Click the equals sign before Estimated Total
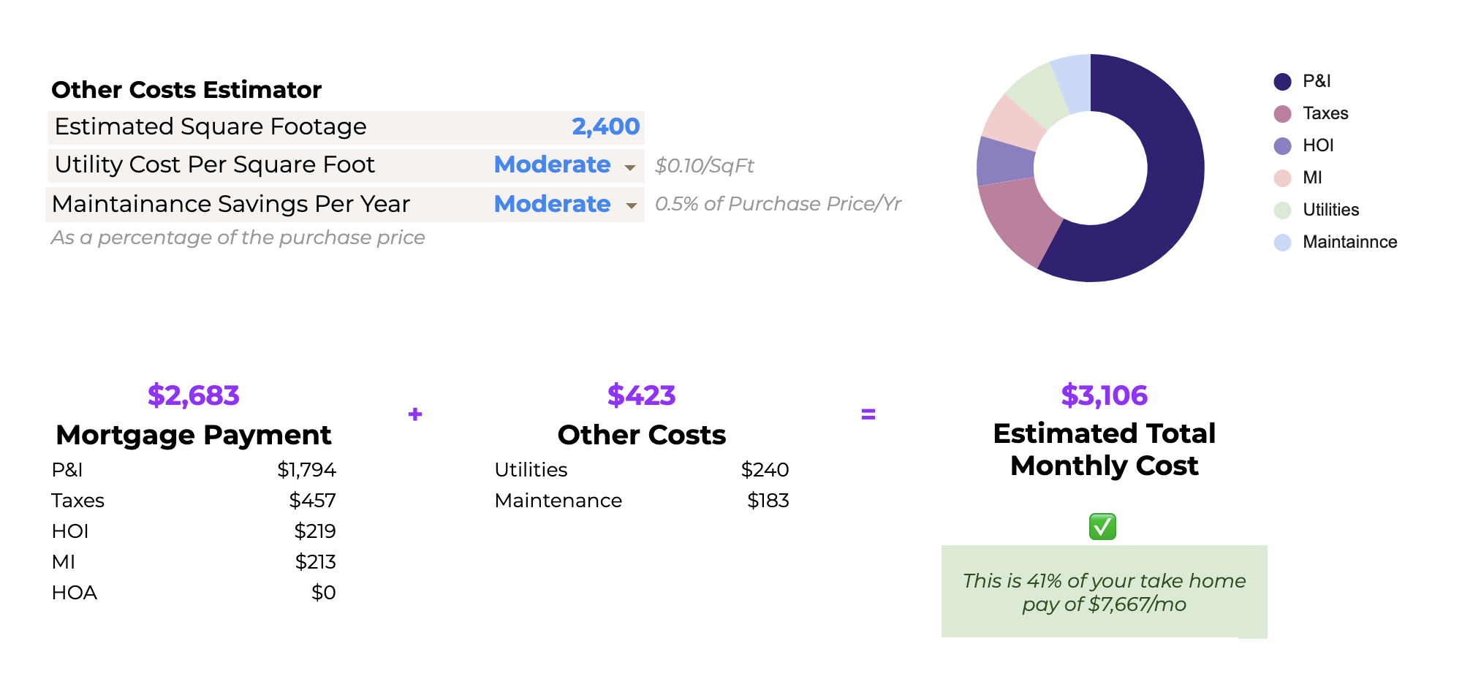This screenshot has width=1462, height=687. point(868,415)
